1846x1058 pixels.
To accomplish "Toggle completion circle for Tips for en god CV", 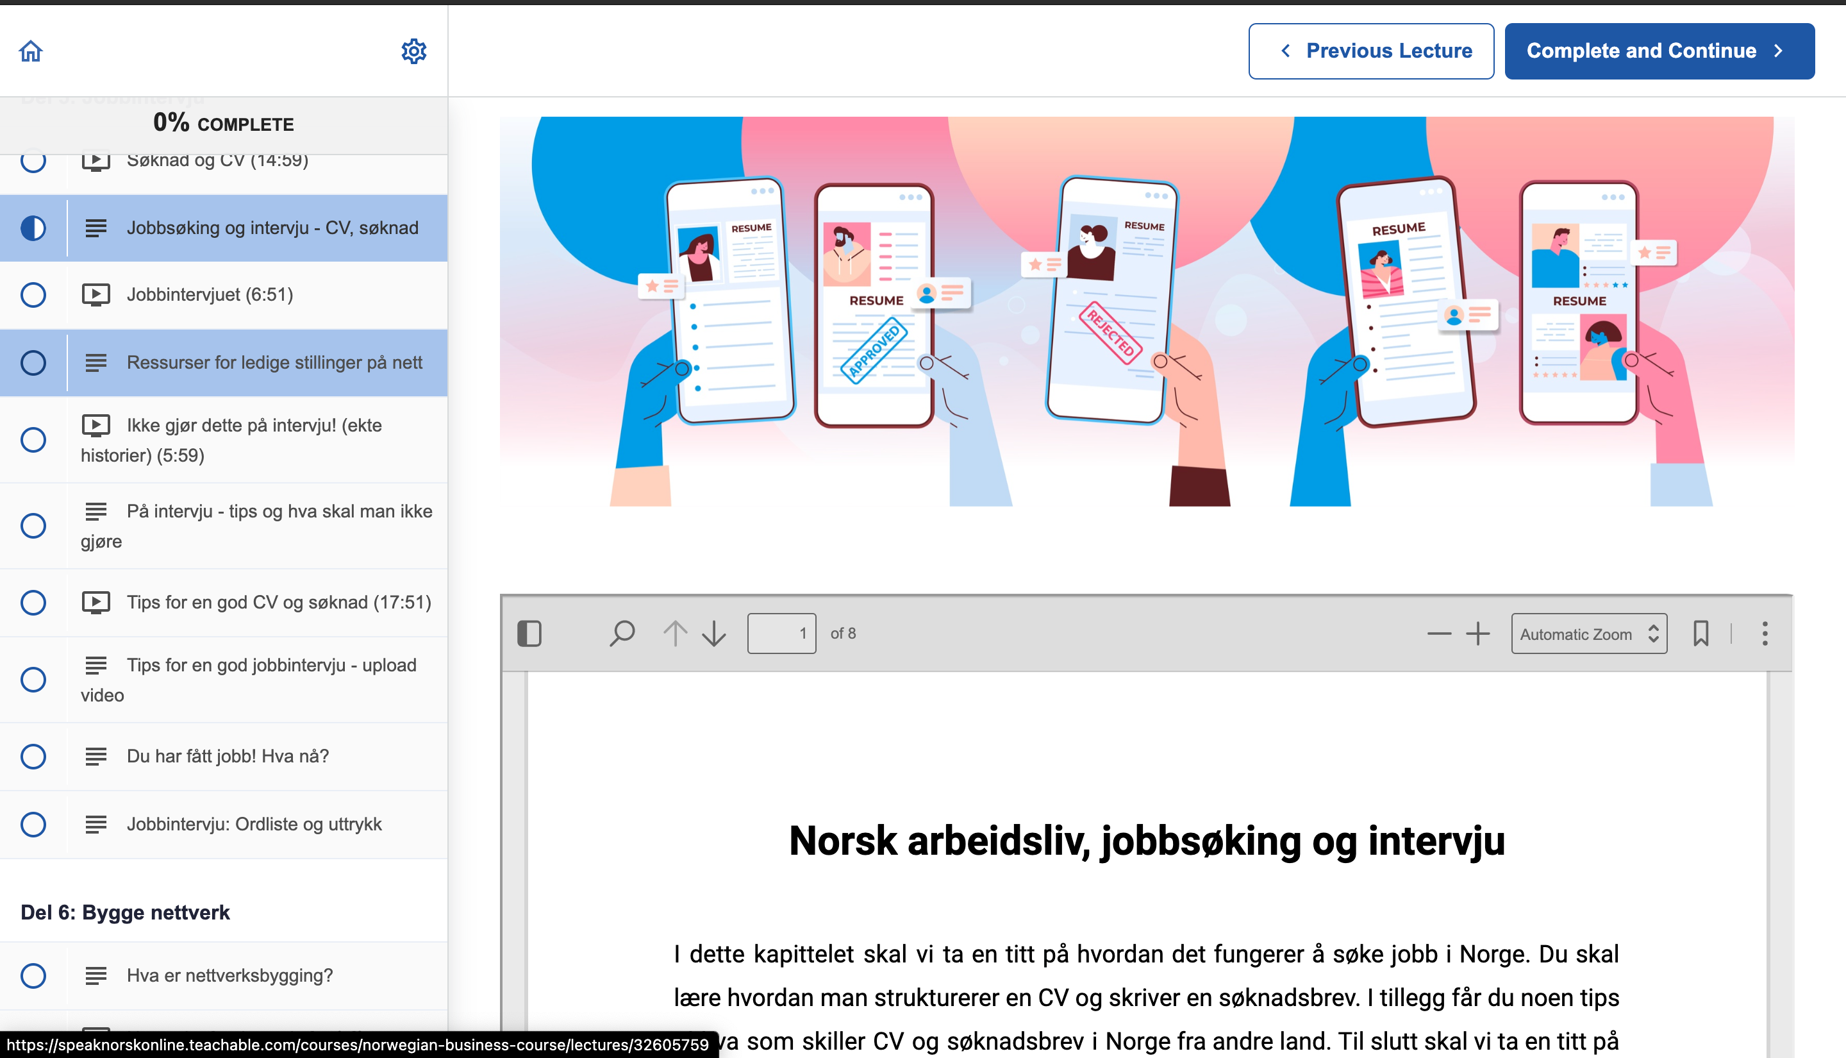I will click(33, 602).
